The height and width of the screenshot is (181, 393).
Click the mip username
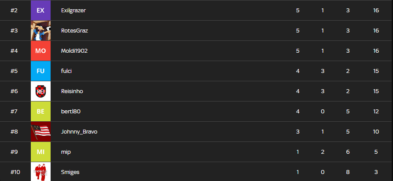coord(66,152)
